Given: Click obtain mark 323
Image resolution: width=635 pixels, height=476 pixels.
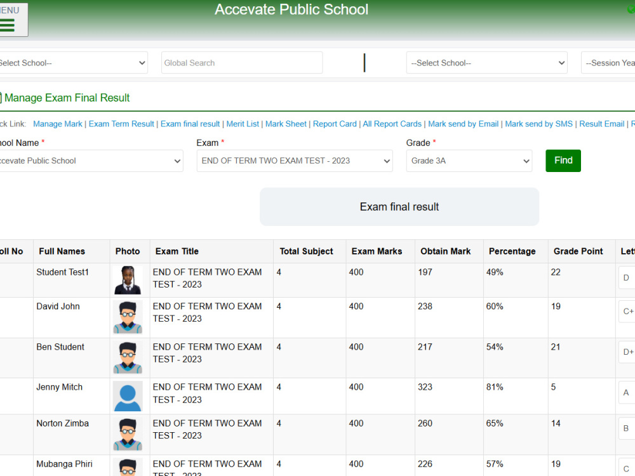Looking at the screenshot, I should click(x=425, y=387).
